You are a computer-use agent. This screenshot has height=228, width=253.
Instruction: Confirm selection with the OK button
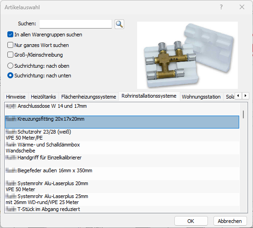click(191, 221)
